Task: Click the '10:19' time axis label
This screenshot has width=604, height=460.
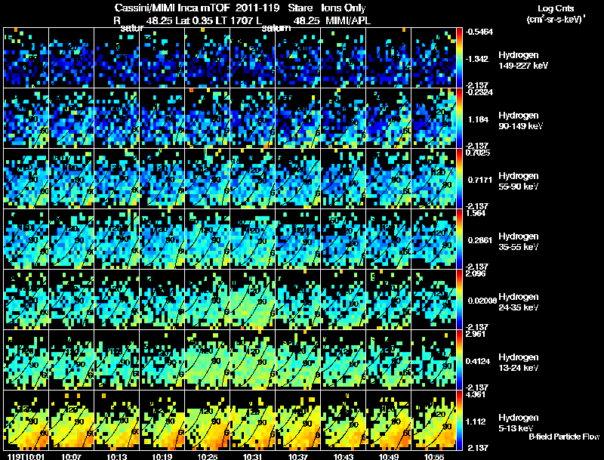Action: (x=162, y=456)
